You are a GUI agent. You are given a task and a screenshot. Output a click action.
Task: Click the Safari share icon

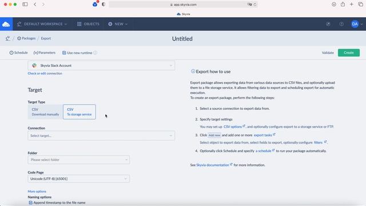(x=343, y=4)
